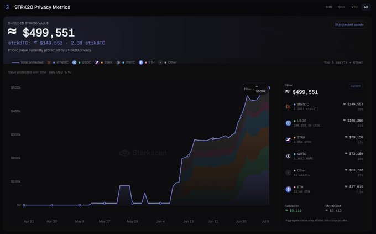Click the 'top 5 assets + Other' label
This screenshot has height=234, width=376.
343,63
